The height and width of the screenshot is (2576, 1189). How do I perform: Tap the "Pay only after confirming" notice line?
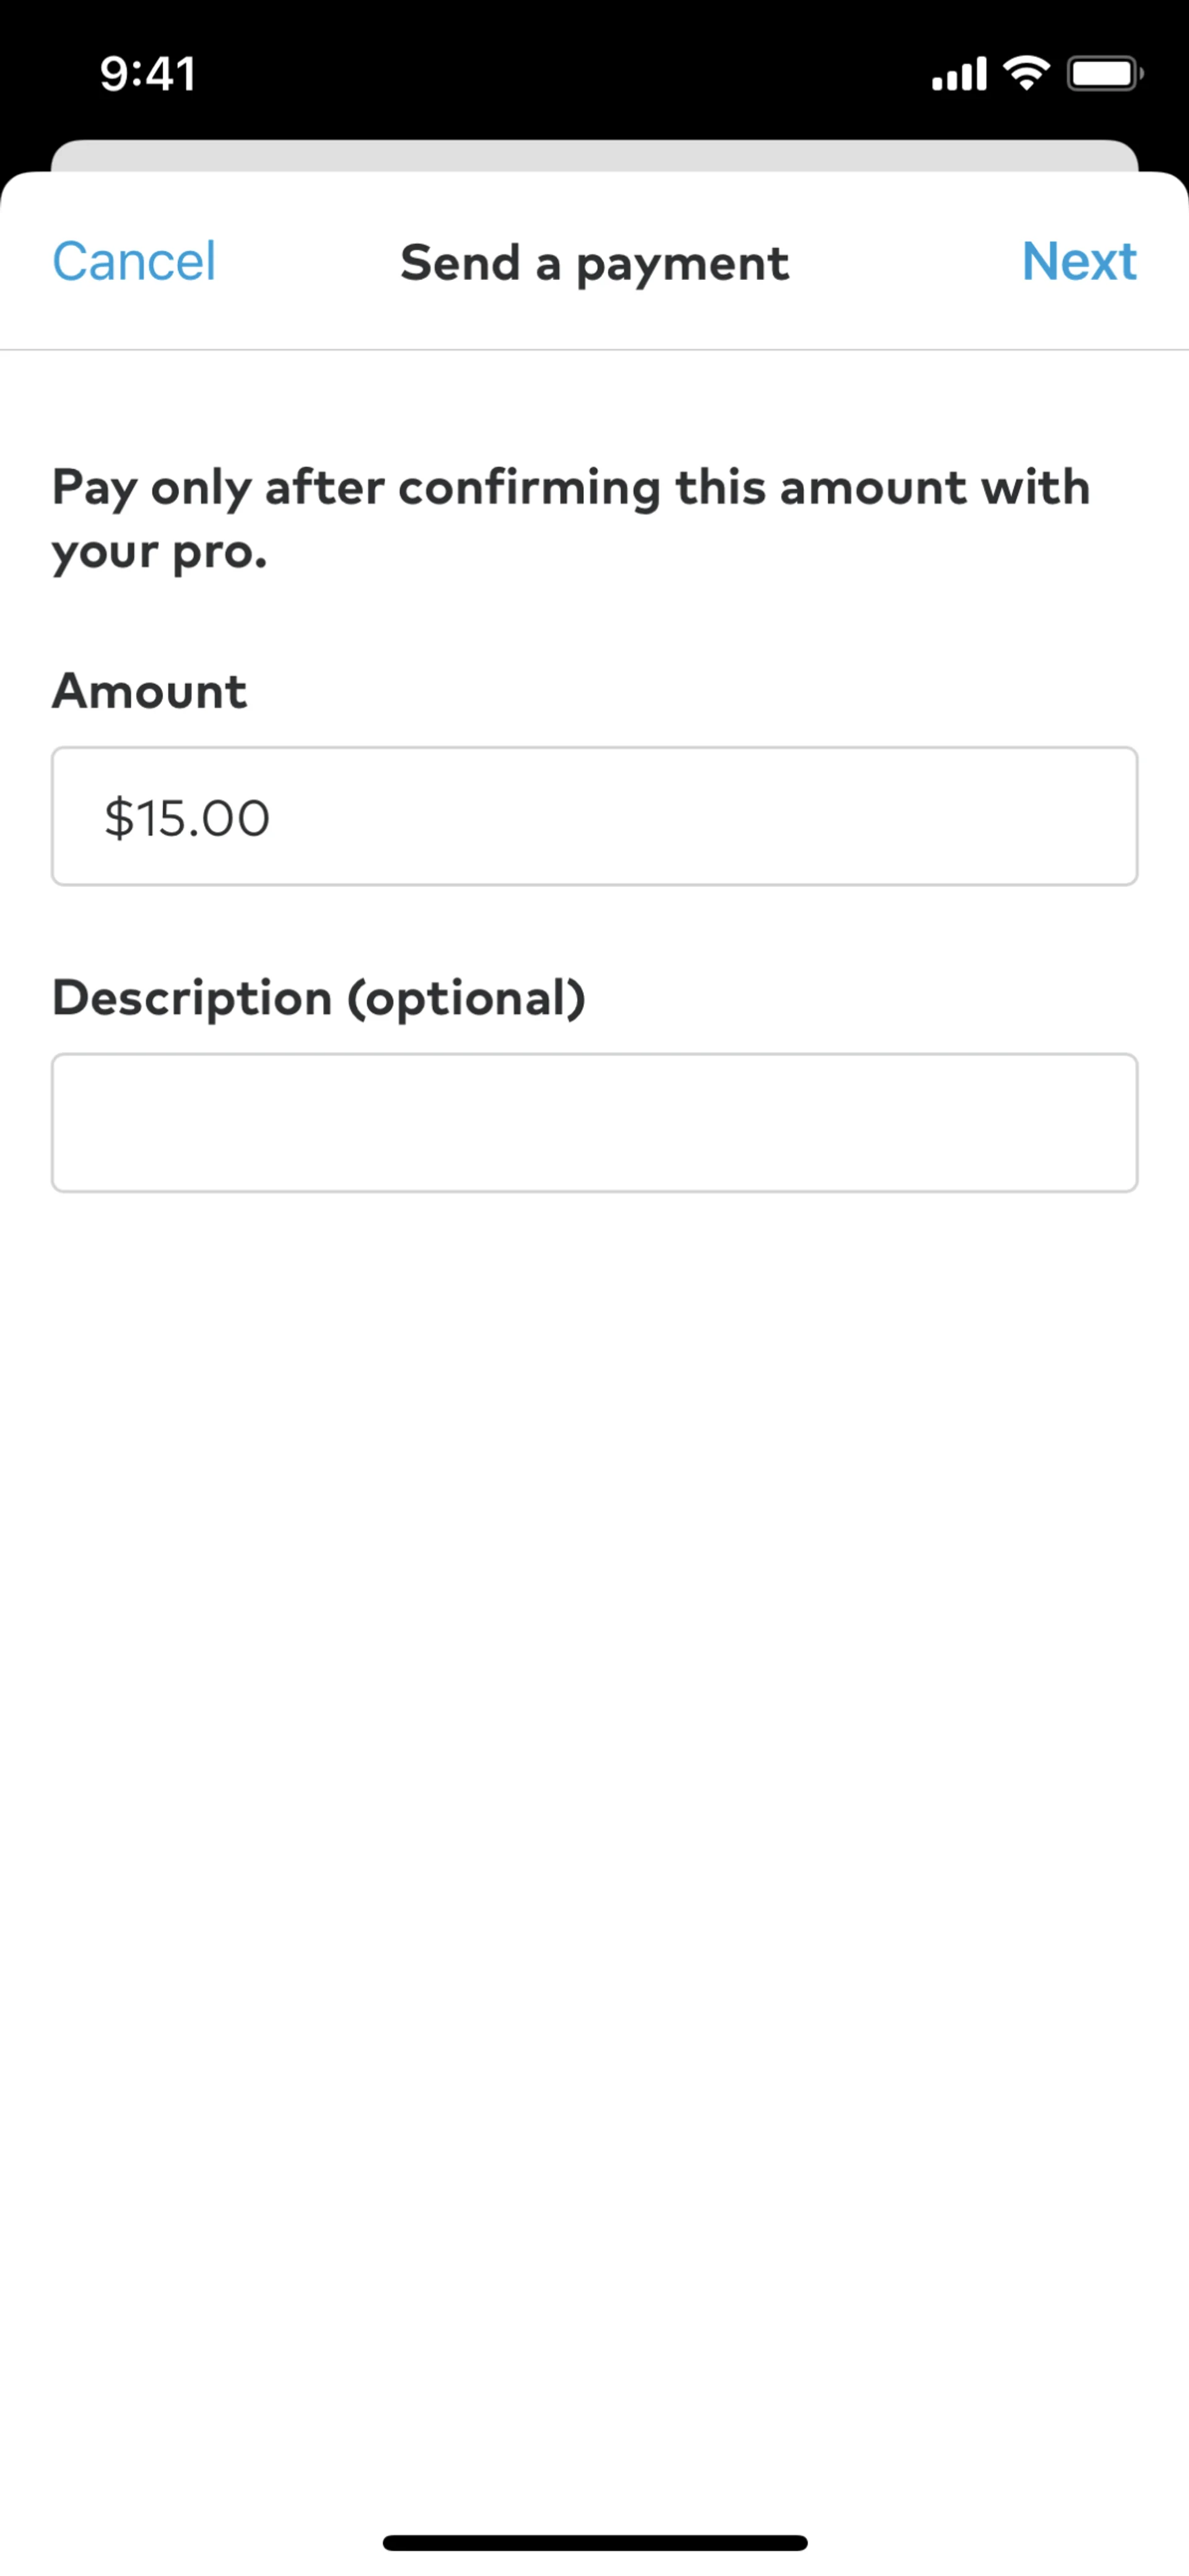point(570,488)
